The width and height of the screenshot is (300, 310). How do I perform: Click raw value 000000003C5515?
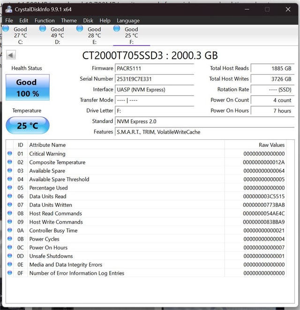click(x=264, y=197)
